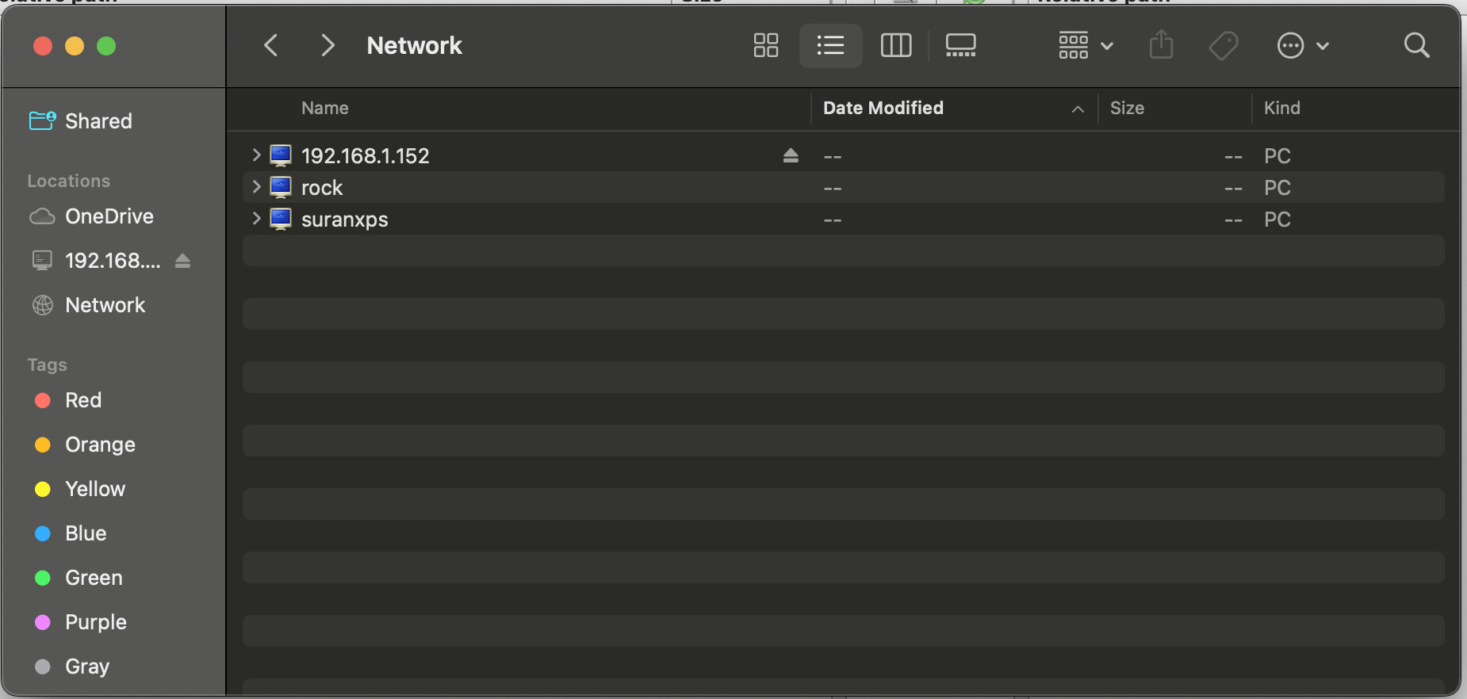Open the More actions ellipsis menu
1467x699 pixels.
[x=1302, y=45]
